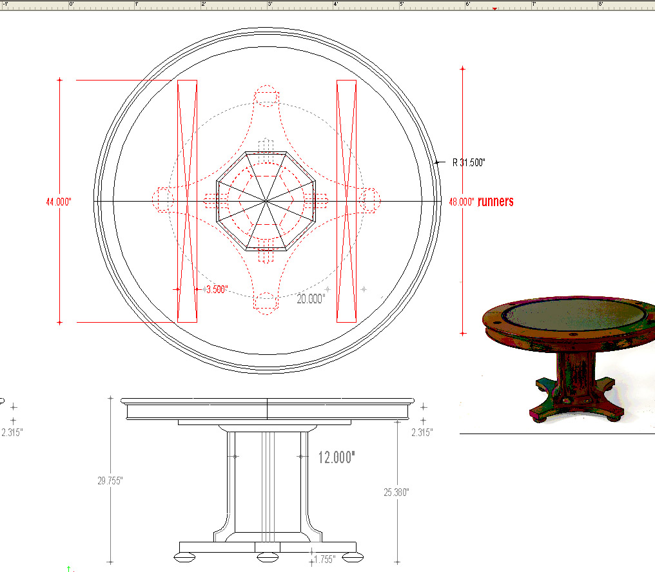Click the 4-foot mark on the top ruler
Image resolution: width=655 pixels, height=572 pixels.
(334, 5)
